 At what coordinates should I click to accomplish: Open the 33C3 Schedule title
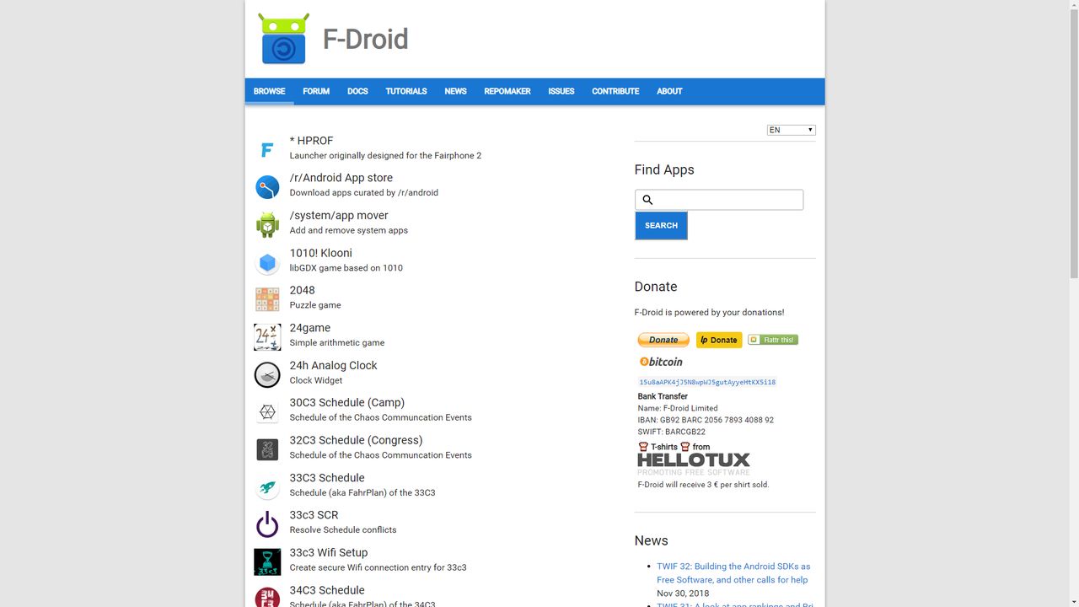point(327,477)
